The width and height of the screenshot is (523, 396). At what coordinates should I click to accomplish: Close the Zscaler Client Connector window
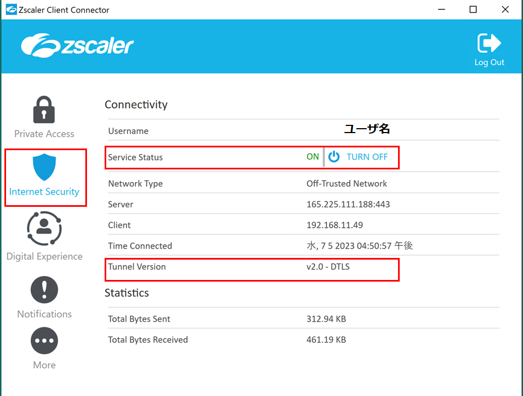[505, 9]
